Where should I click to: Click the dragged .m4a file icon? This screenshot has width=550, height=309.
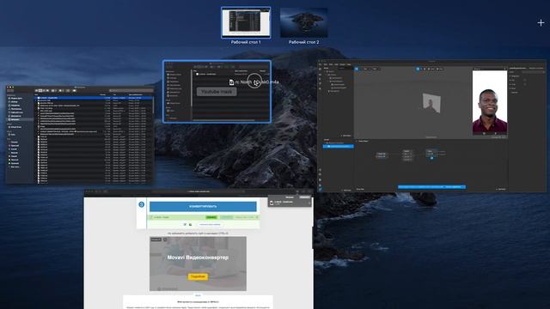click(231, 82)
